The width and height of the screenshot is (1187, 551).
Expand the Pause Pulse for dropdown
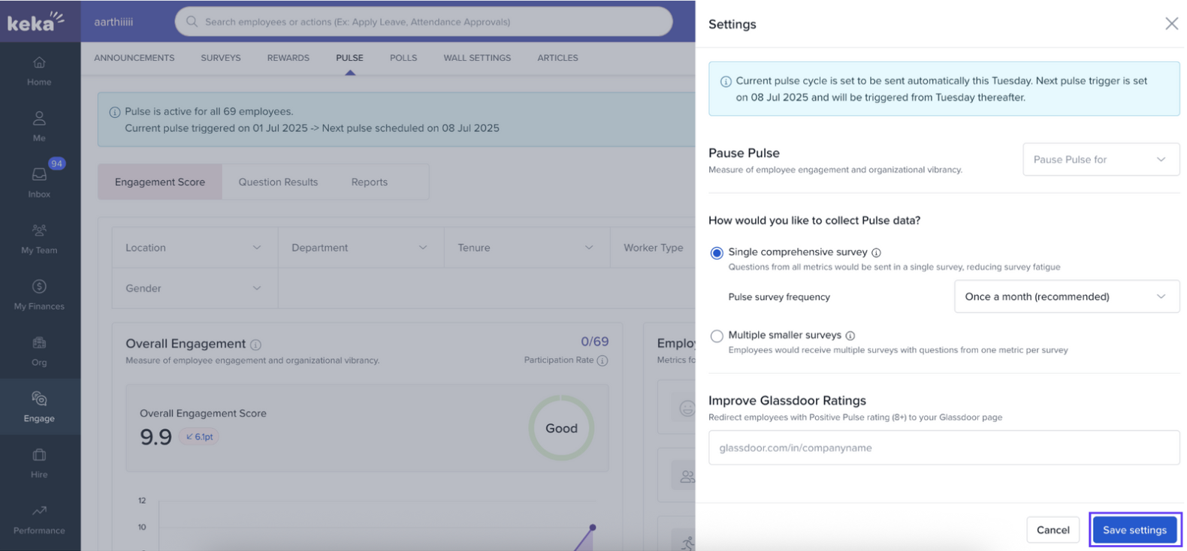(1101, 159)
